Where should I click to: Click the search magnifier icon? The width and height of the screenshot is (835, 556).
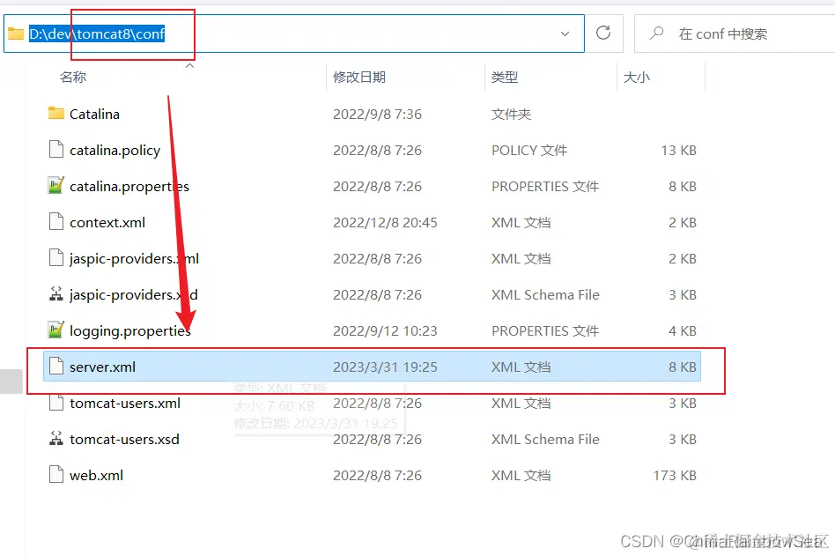coord(656,33)
